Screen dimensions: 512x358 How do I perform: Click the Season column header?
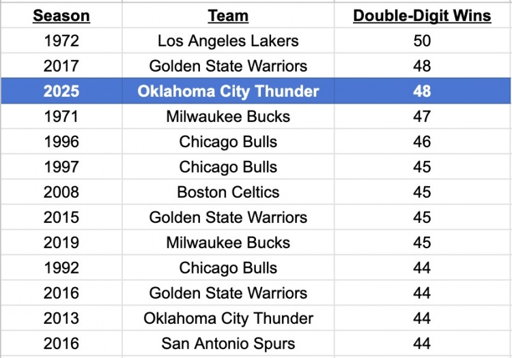[x=61, y=16]
